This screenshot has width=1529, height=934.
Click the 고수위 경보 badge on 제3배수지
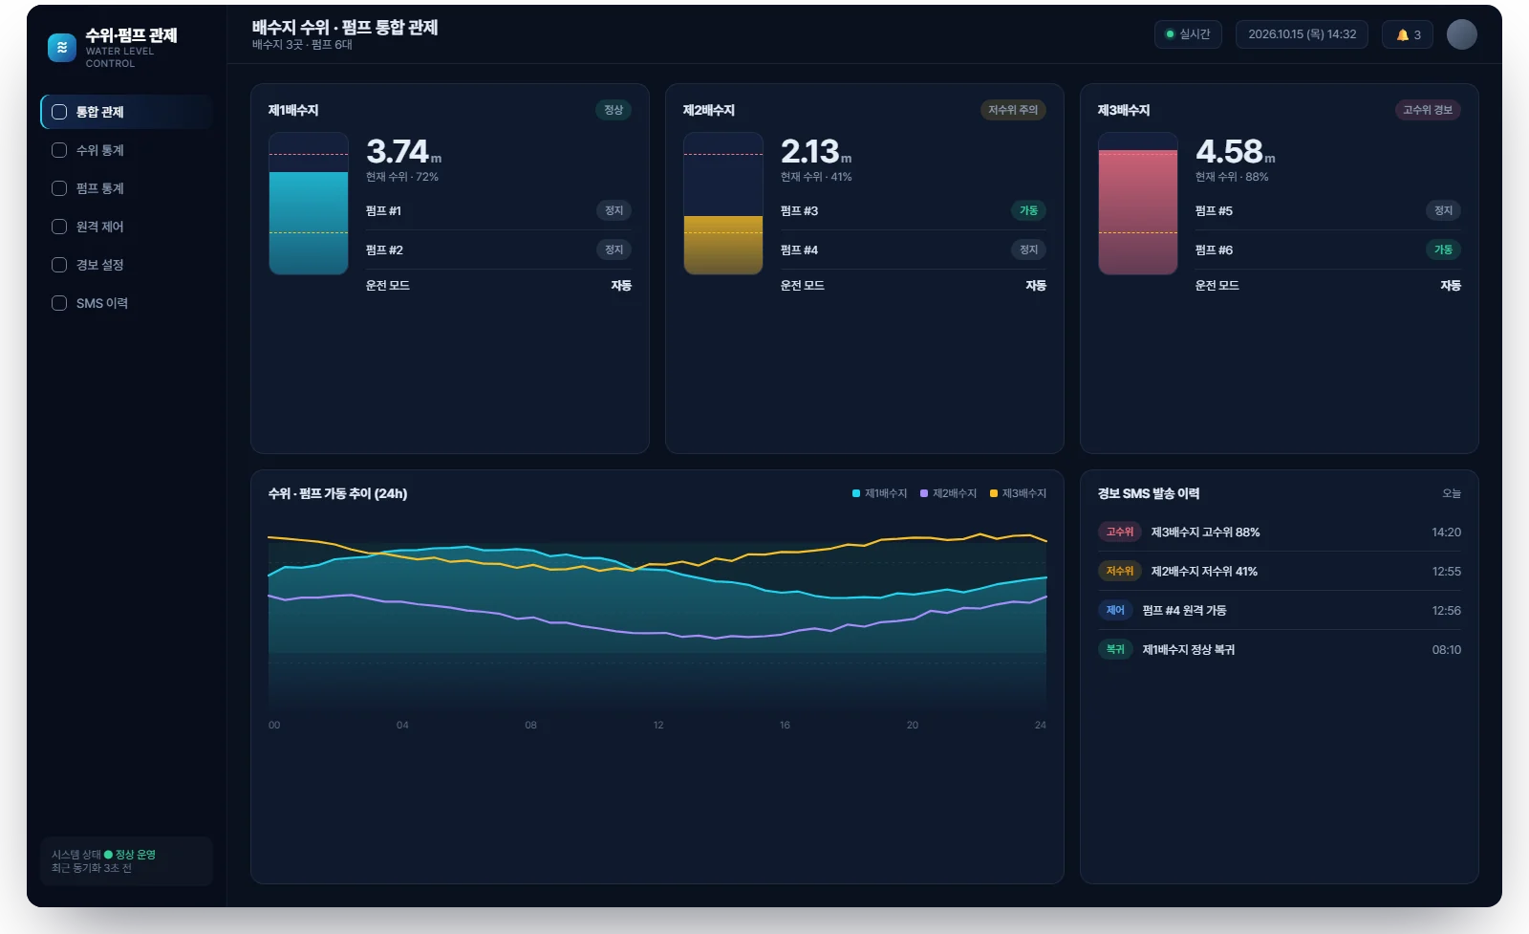pyautogui.click(x=1428, y=110)
